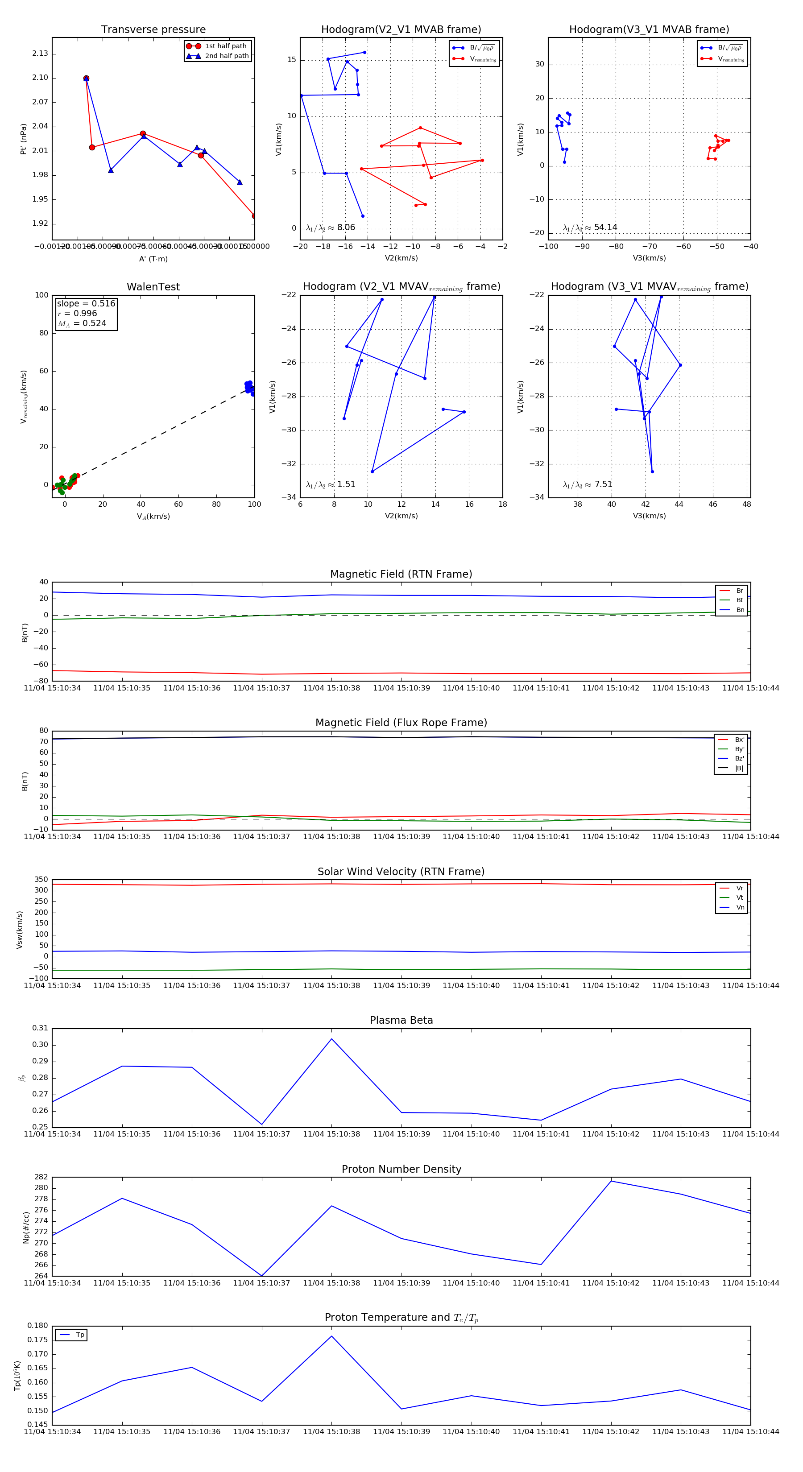Click the Proton Number Density peak at 15:10:42
Viewport: 803px width, 1472px height.
coord(611,1181)
